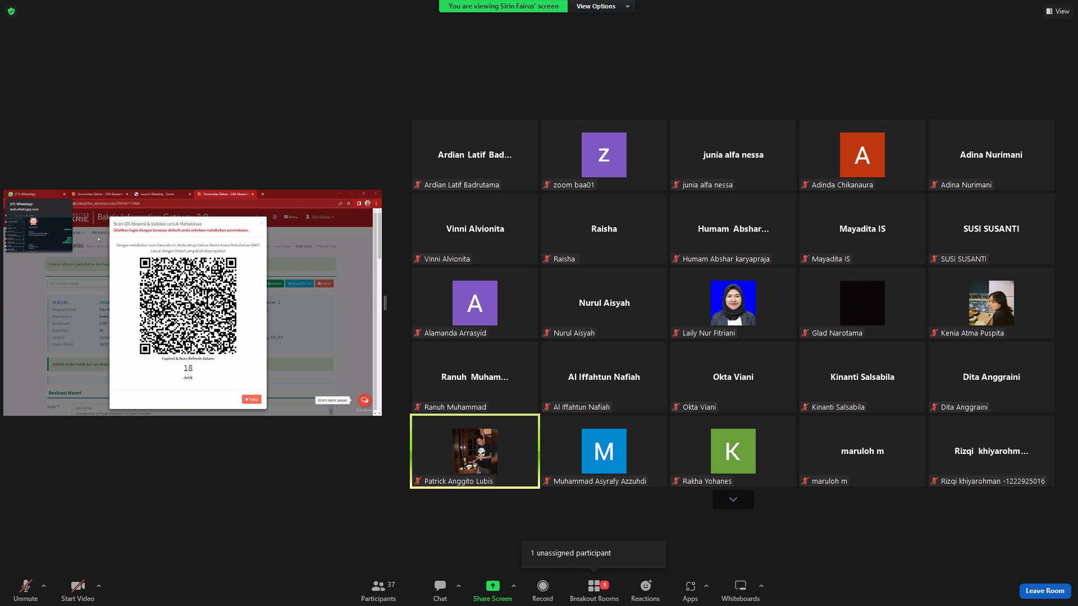
Task: Open the View Options dropdown
Action: tap(602, 6)
